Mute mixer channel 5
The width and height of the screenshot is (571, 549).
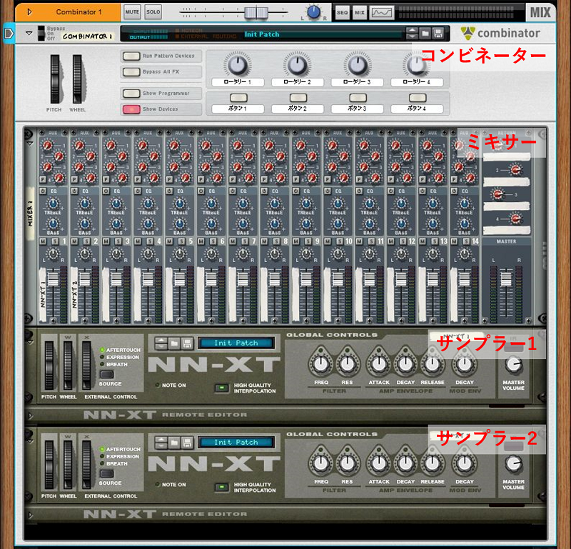click(170, 241)
